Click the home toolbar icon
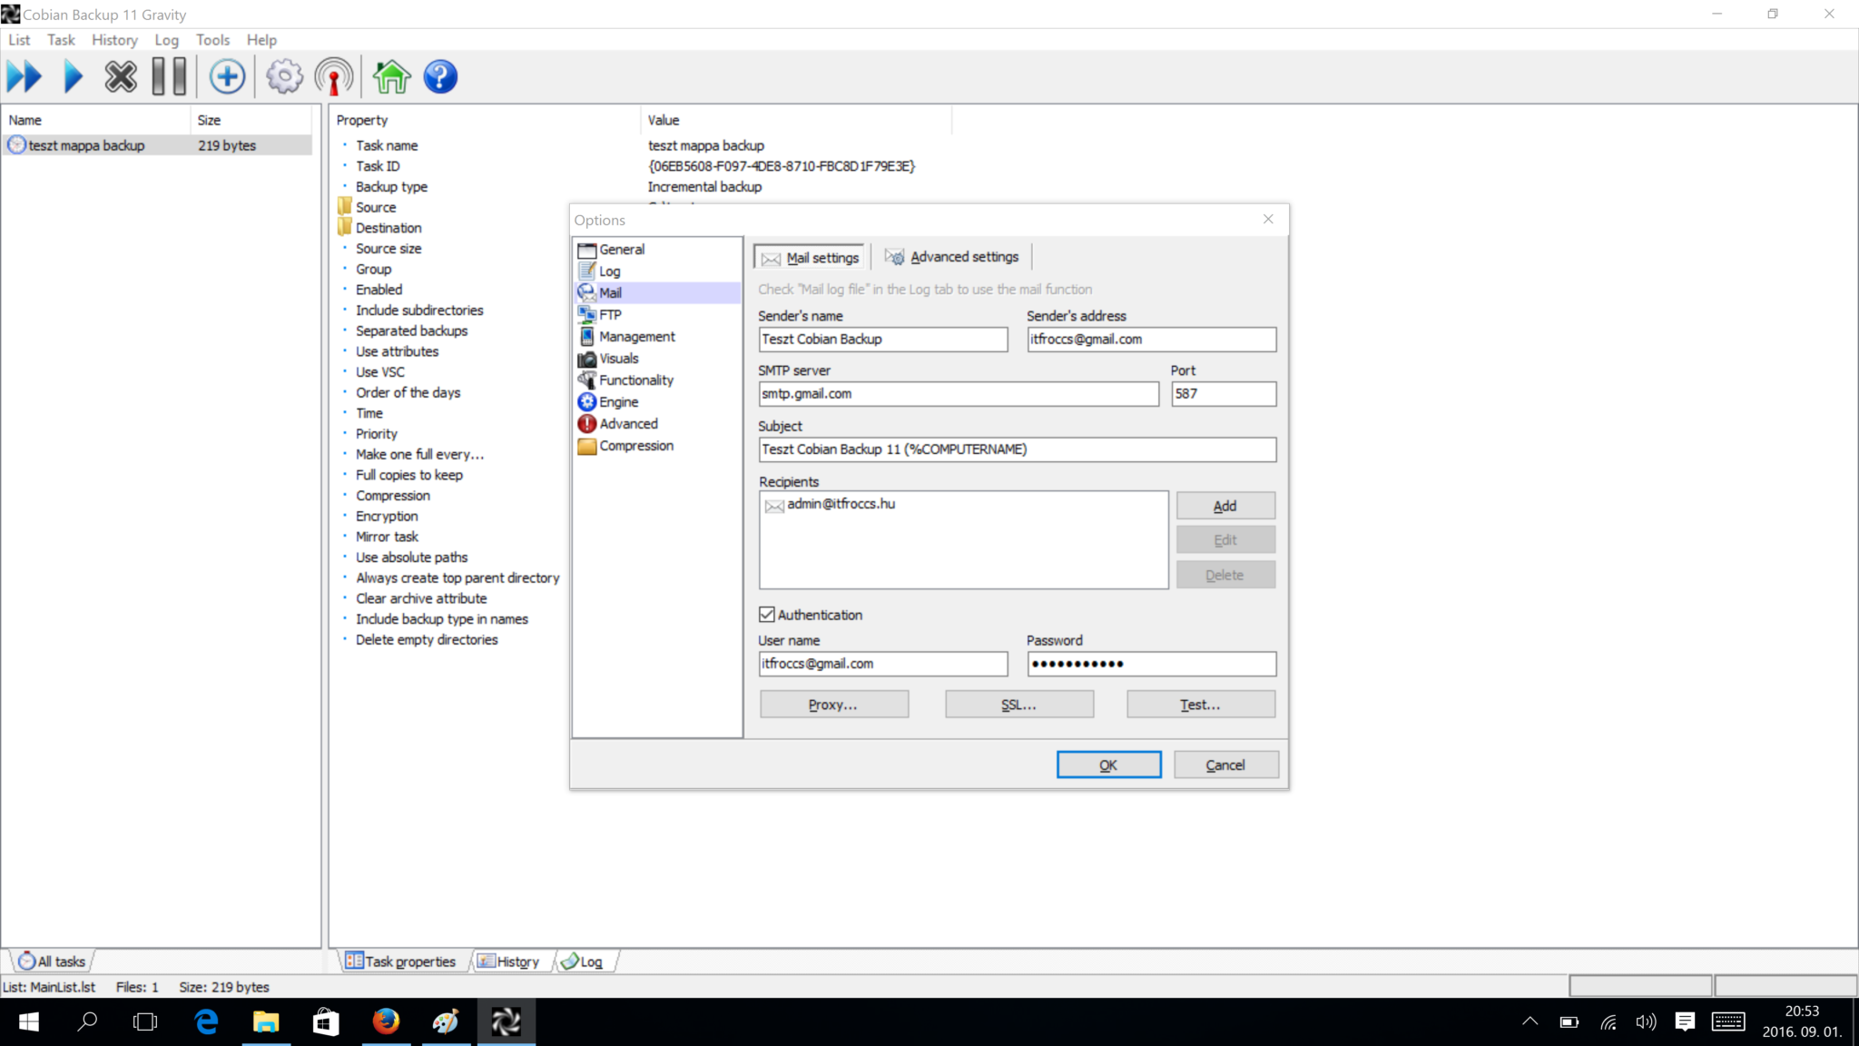Viewport: 1859px width, 1046px height. tap(390, 76)
